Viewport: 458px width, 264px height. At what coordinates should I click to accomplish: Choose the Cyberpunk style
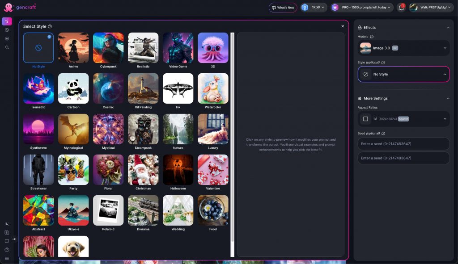click(x=108, y=48)
